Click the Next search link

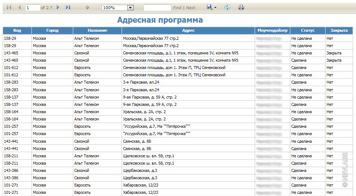tap(191, 8)
